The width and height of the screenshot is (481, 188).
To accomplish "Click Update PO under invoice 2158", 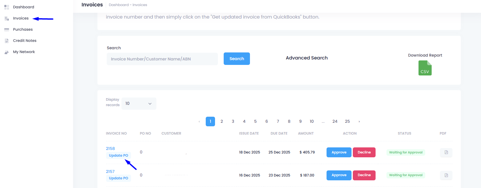I will [x=118, y=156].
